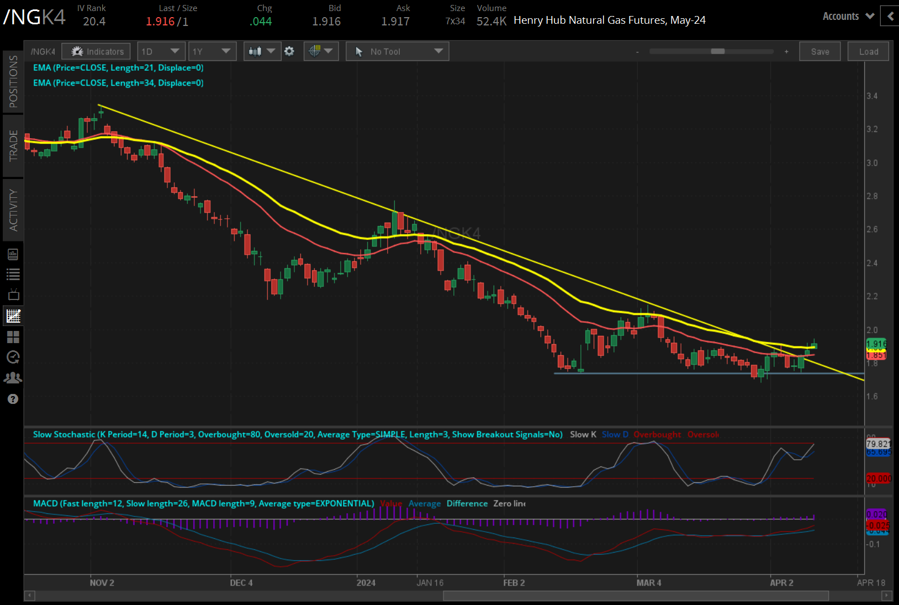Switch to the ACTIVITY side tab
The image size is (899, 605).
[x=13, y=209]
